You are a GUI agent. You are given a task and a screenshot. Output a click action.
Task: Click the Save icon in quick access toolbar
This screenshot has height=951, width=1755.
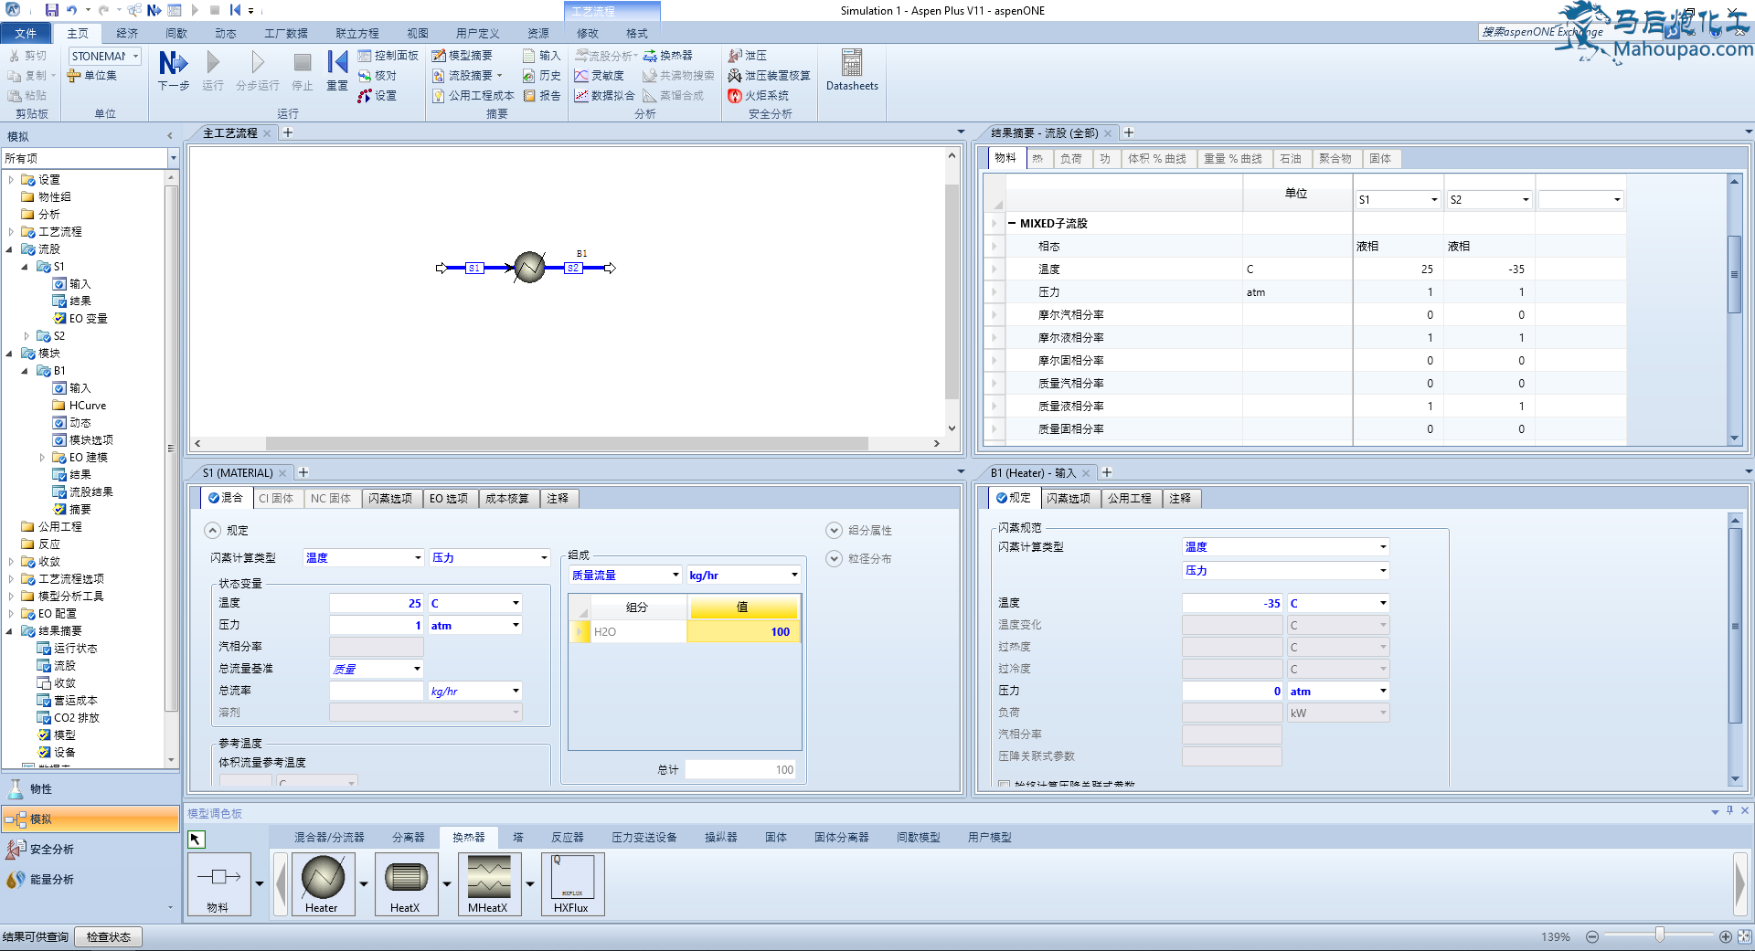51,10
